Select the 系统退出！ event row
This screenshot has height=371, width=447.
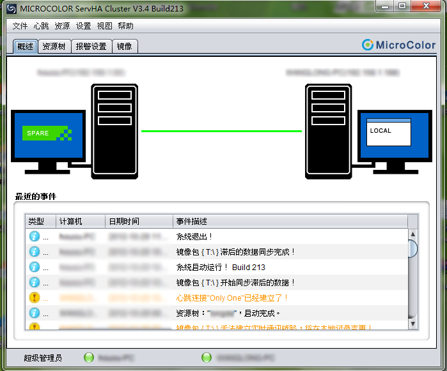tap(217, 236)
